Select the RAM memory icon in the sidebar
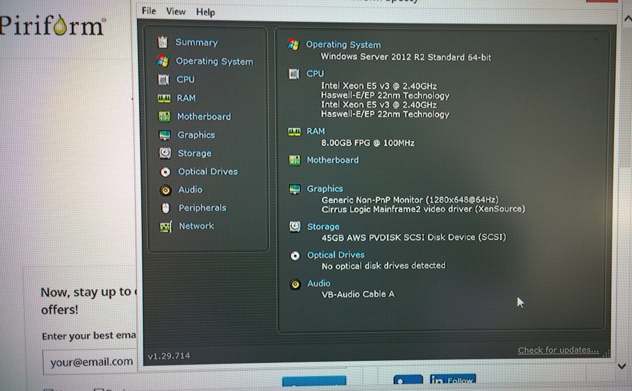 coord(164,98)
